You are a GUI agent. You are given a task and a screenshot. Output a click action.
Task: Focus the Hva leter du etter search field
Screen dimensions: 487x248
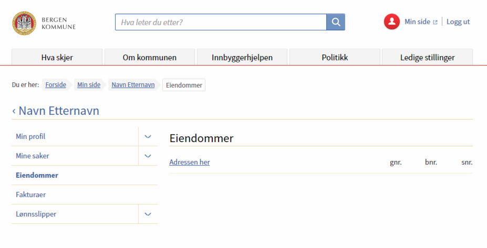tap(221, 22)
